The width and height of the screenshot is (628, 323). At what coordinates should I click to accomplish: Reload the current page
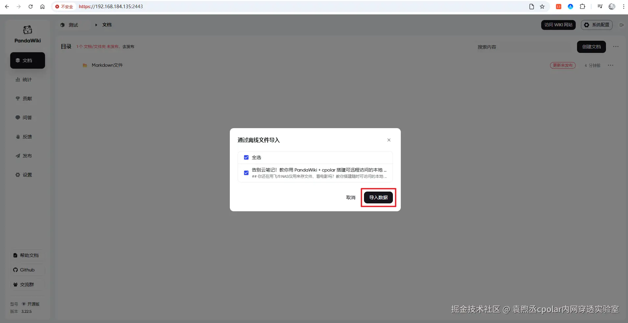point(31,7)
